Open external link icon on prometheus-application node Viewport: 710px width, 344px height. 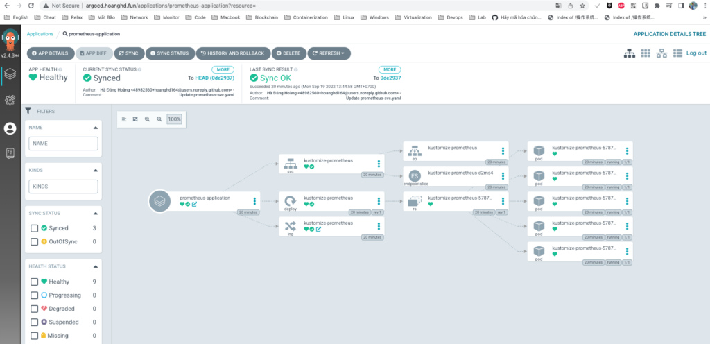coord(194,204)
